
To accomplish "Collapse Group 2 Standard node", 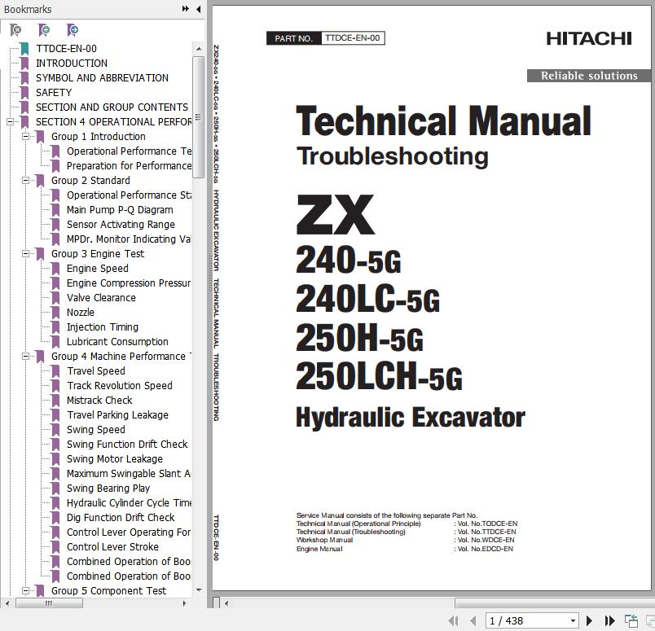I will pyautogui.click(x=25, y=181).
